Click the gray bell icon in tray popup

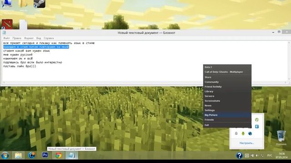[x=236, y=134]
